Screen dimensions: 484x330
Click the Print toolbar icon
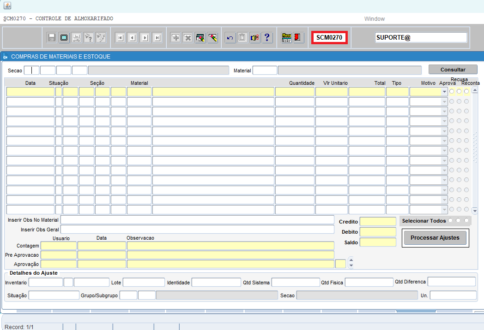76,38
